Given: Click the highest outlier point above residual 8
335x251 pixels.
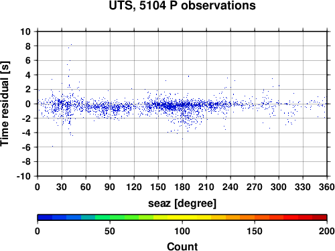Looking at the screenshot, I should click(71, 44).
